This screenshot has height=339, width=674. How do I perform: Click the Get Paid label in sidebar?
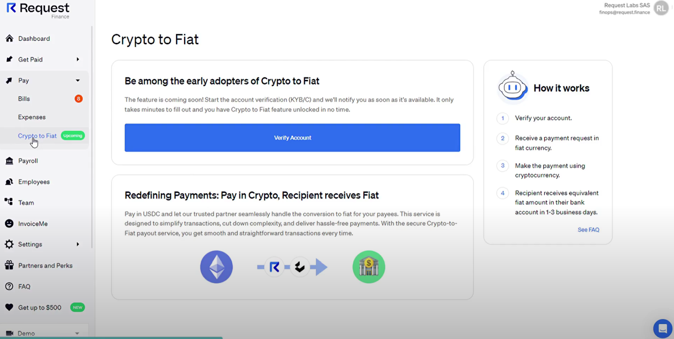point(30,59)
